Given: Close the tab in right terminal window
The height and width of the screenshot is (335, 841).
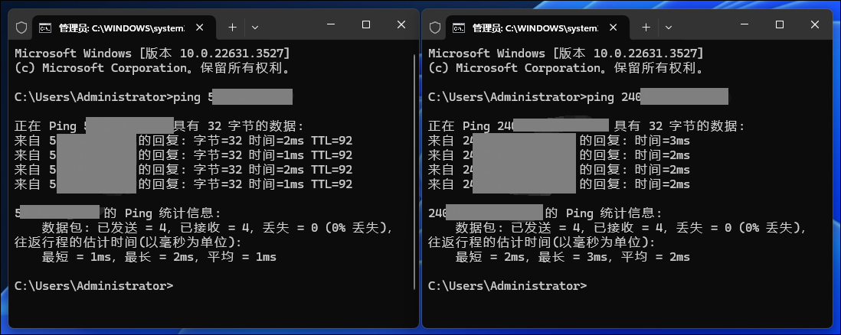Looking at the screenshot, I should (x=613, y=28).
